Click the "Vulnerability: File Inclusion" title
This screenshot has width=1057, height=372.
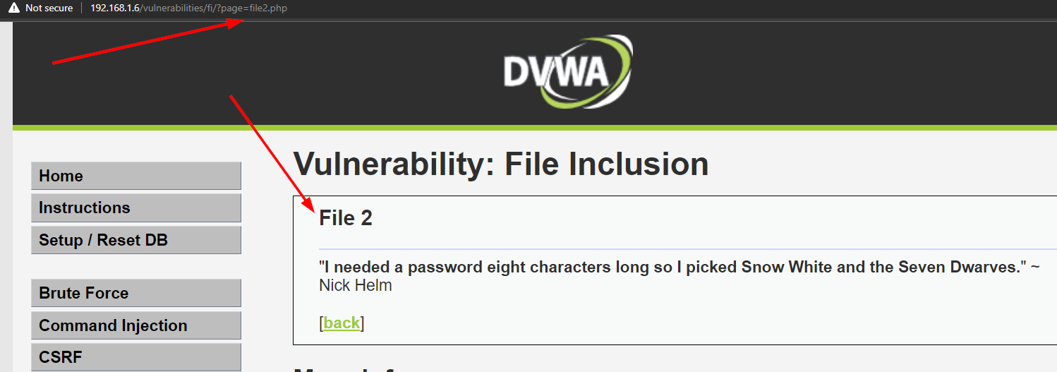coord(501,164)
